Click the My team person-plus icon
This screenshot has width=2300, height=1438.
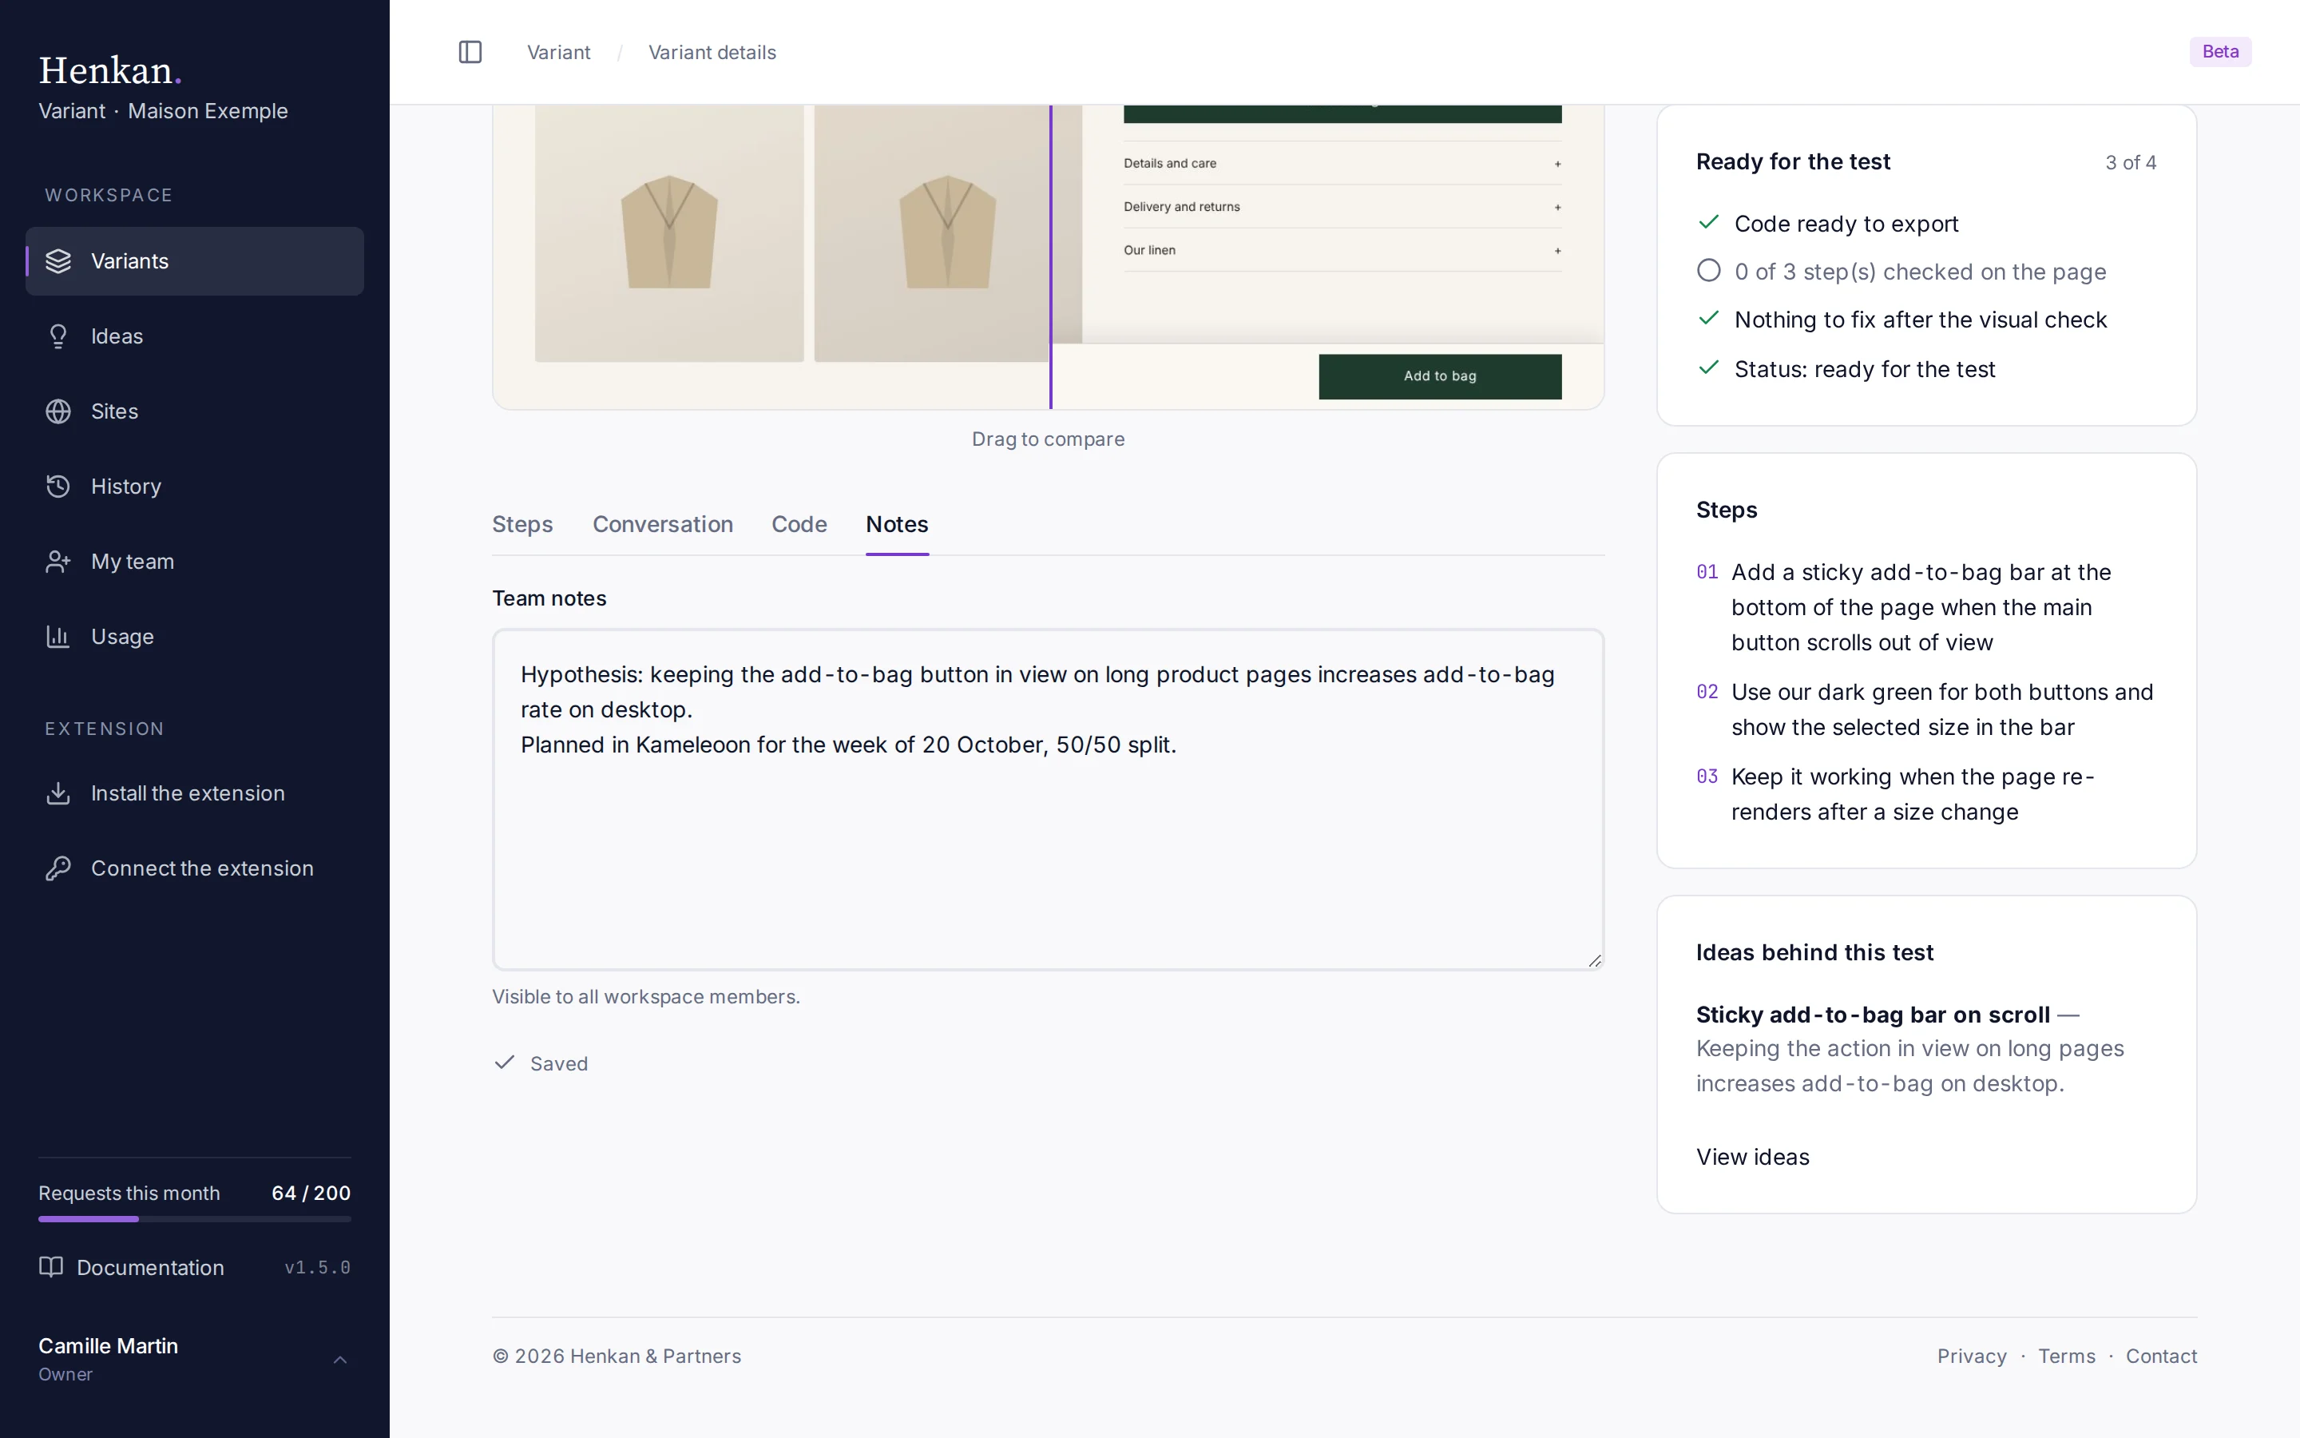tap(58, 561)
